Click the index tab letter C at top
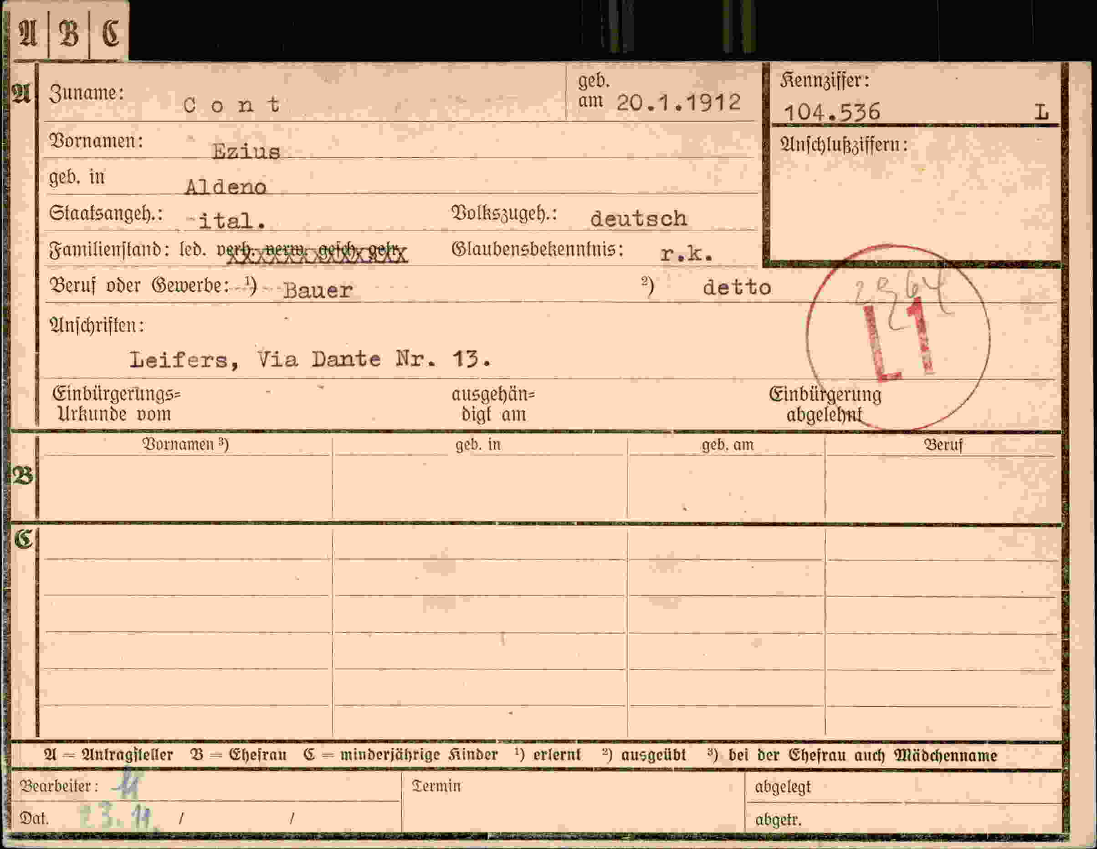This screenshot has height=849, width=1097. (110, 34)
